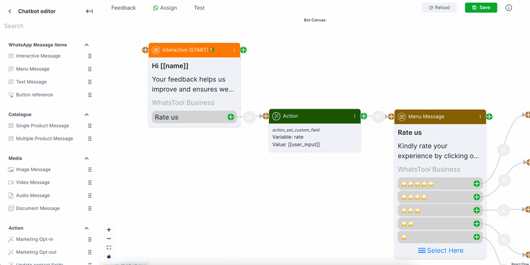Open the Test tab
The height and width of the screenshot is (265, 530).
[x=199, y=8]
